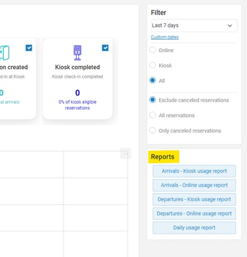
Task: Open Arrivals - Online usage report
Action: click(194, 185)
